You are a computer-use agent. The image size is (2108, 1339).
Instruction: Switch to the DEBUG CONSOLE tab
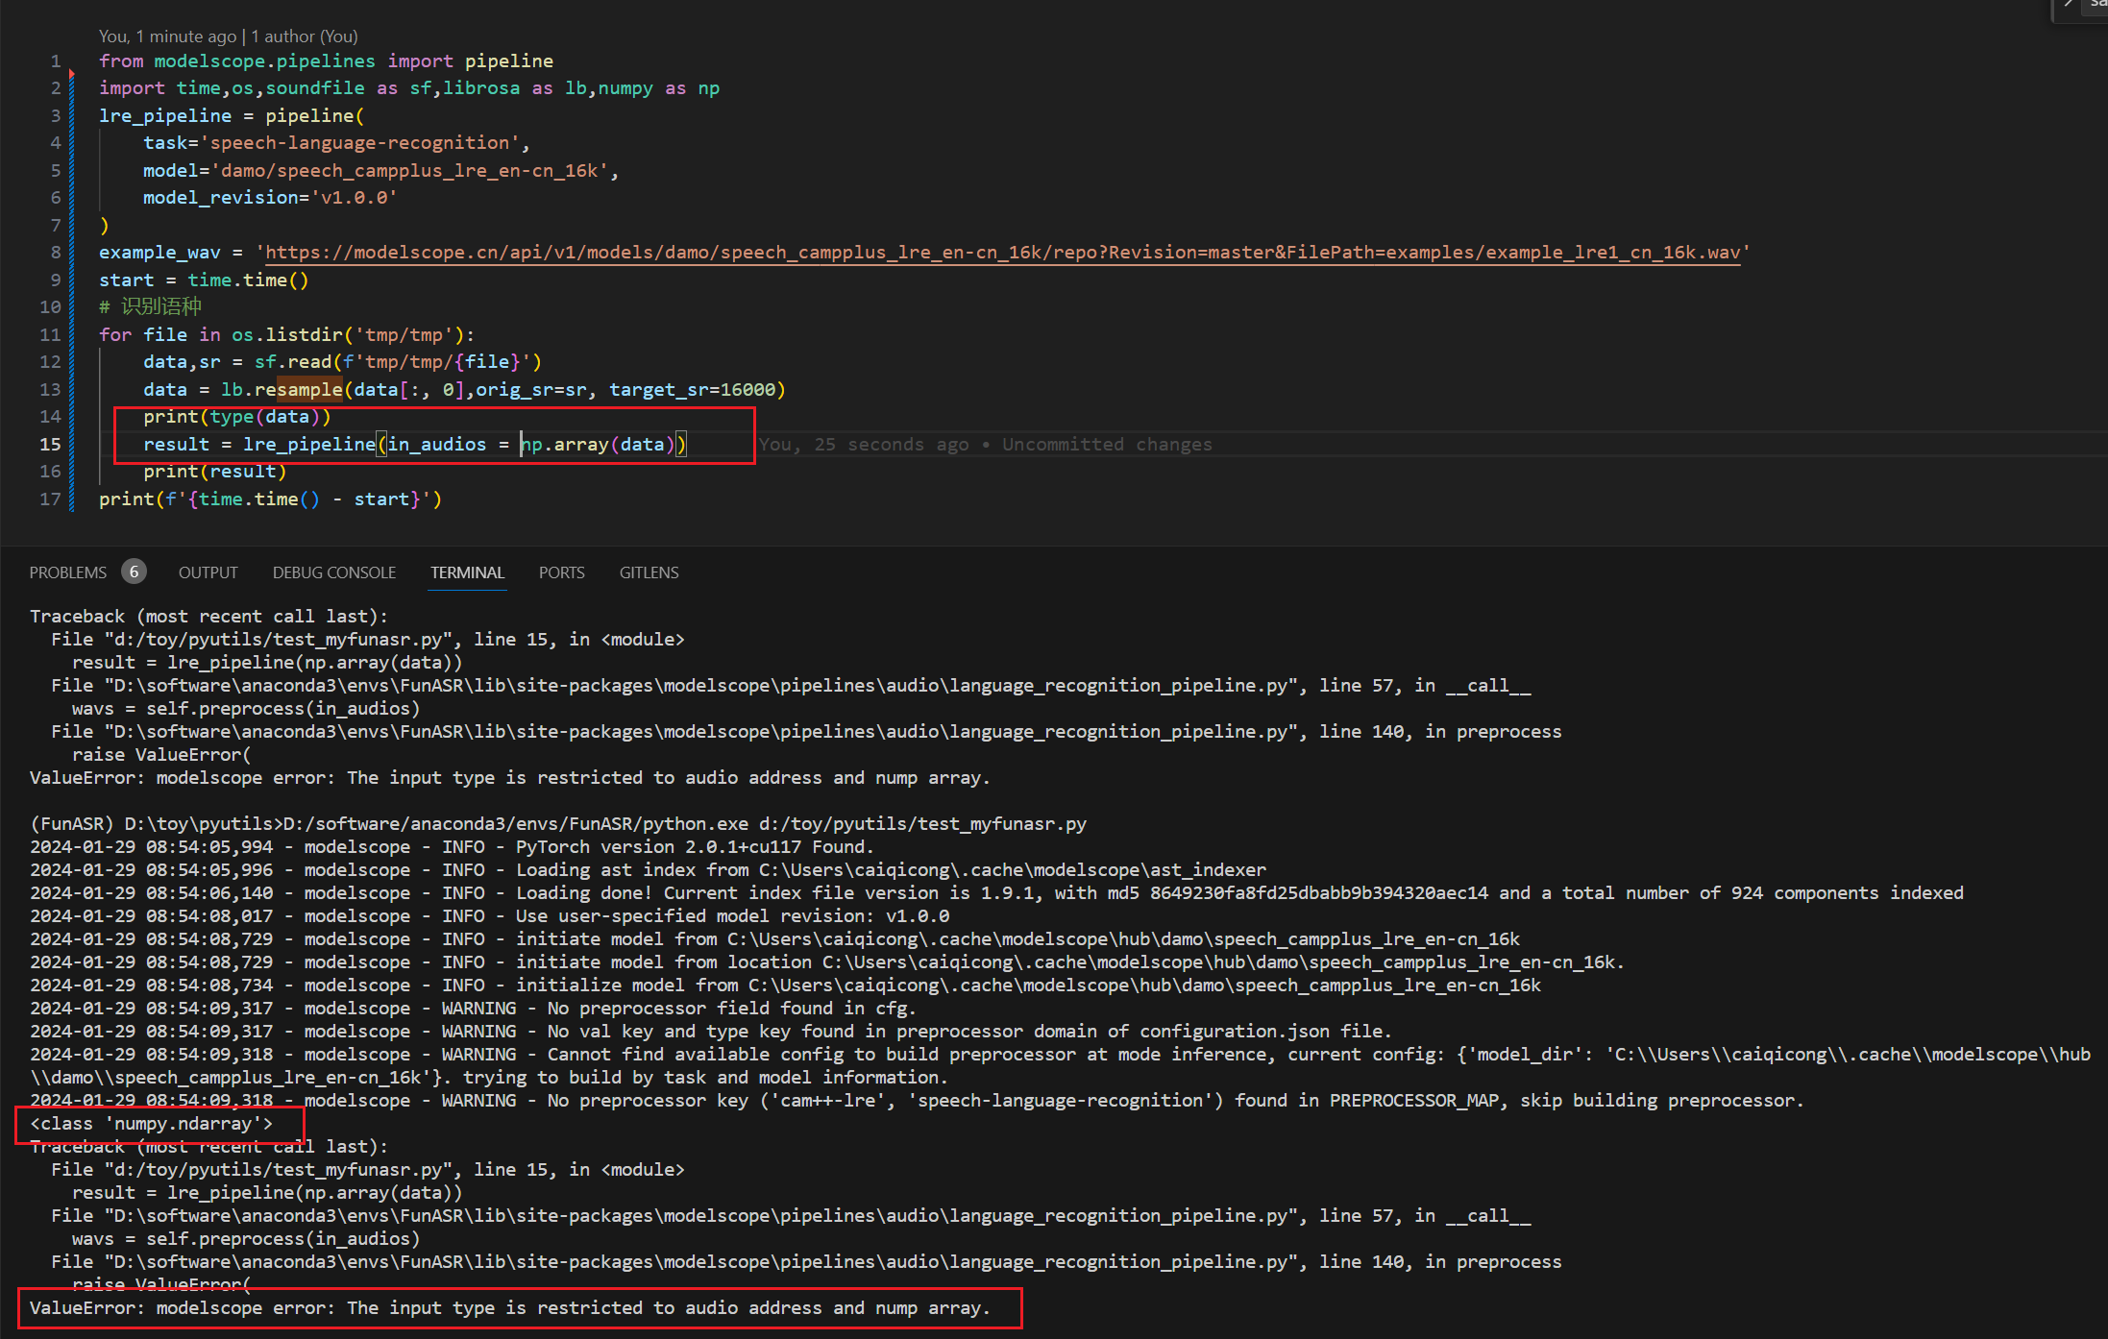[334, 572]
